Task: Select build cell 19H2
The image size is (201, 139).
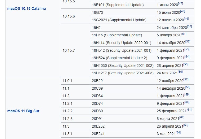Action: click(x=123, y=28)
